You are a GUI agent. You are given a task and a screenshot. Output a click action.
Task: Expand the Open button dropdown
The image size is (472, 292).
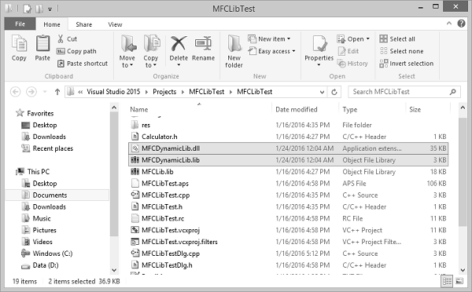click(x=368, y=39)
